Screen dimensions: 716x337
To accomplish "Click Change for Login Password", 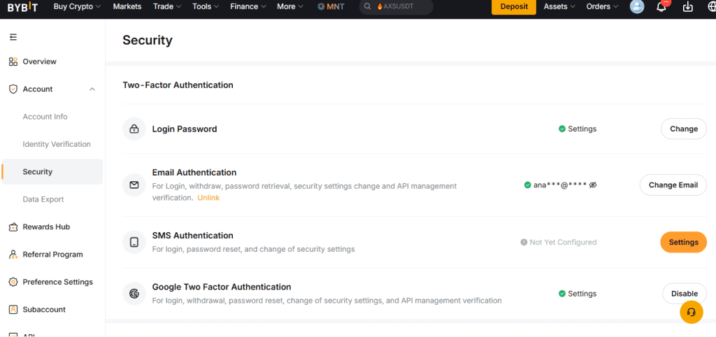I will coord(684,129).
